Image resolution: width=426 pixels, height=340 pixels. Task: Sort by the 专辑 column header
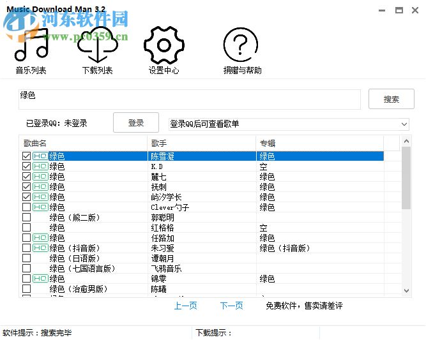pyautogui.click(x=320, y=144)
